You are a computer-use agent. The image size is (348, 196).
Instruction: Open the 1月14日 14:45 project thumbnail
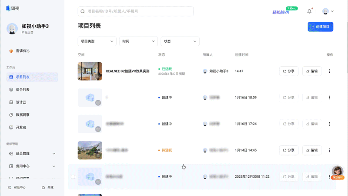pos(90,150)
